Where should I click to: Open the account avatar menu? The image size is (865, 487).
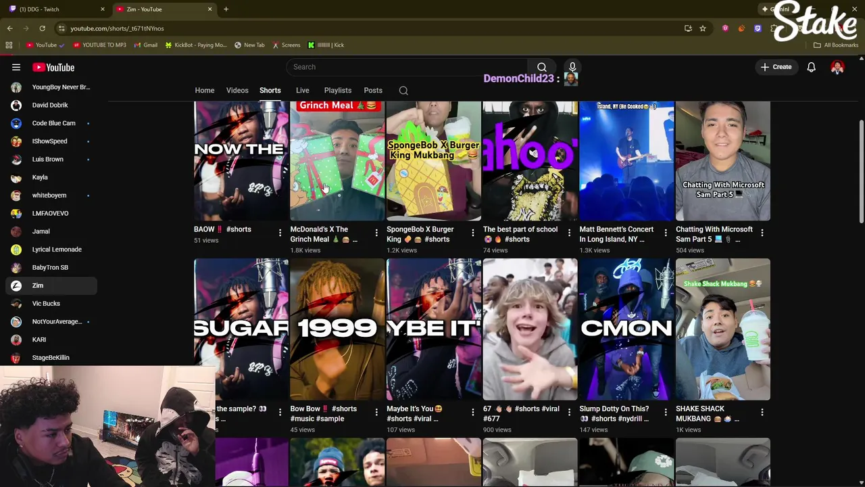coord(837,67)
